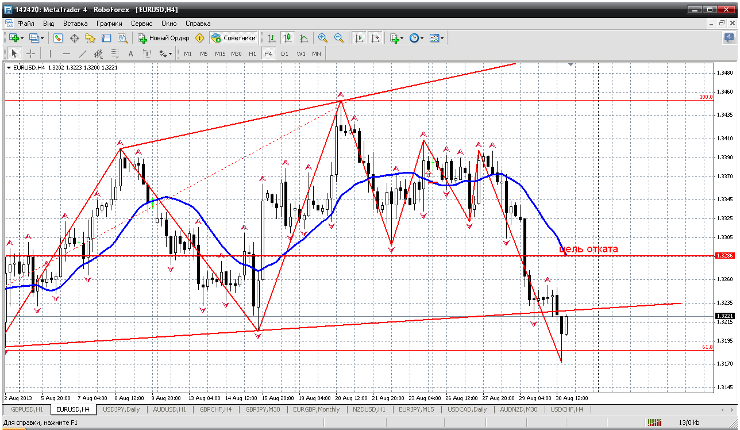740x430 pixels.
Task: Select the H4 timeframe button
Action: pos(268,53)
